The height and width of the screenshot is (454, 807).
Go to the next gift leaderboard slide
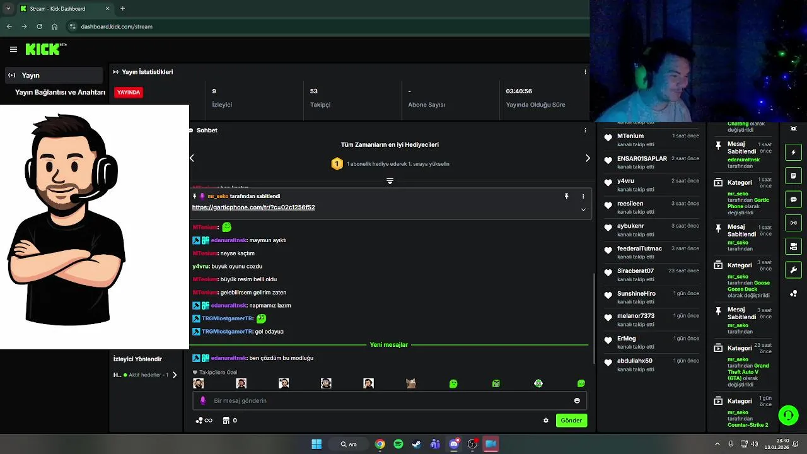(588, 158)
